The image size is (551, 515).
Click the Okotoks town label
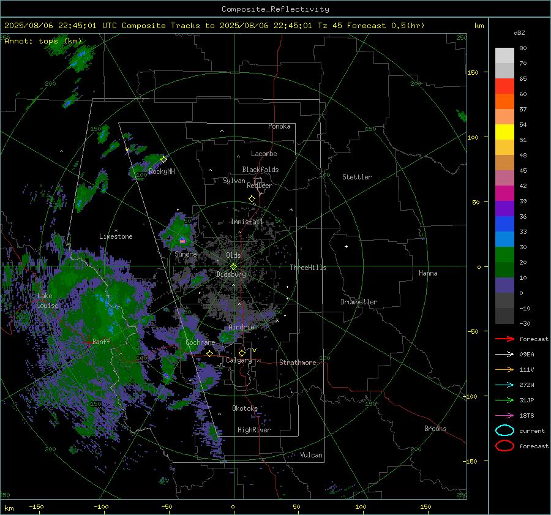tap(245, 408)
